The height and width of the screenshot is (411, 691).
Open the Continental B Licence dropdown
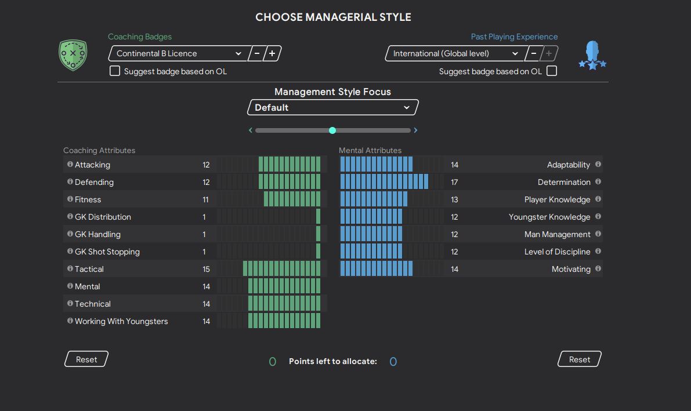179,53
